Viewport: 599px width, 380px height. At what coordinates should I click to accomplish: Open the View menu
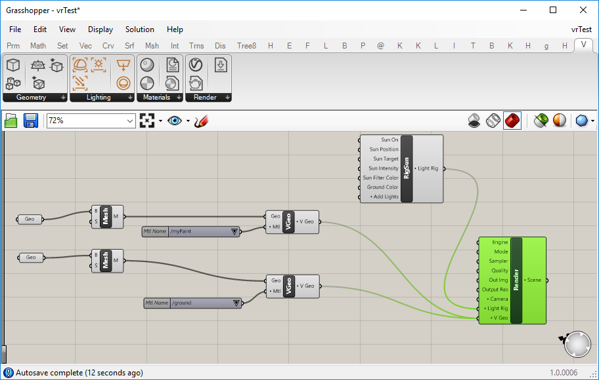pyautogui.click(x=67, y=29)
